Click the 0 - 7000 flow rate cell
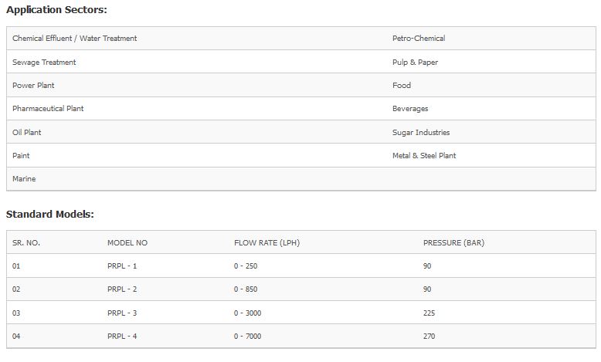 [248, 337]
